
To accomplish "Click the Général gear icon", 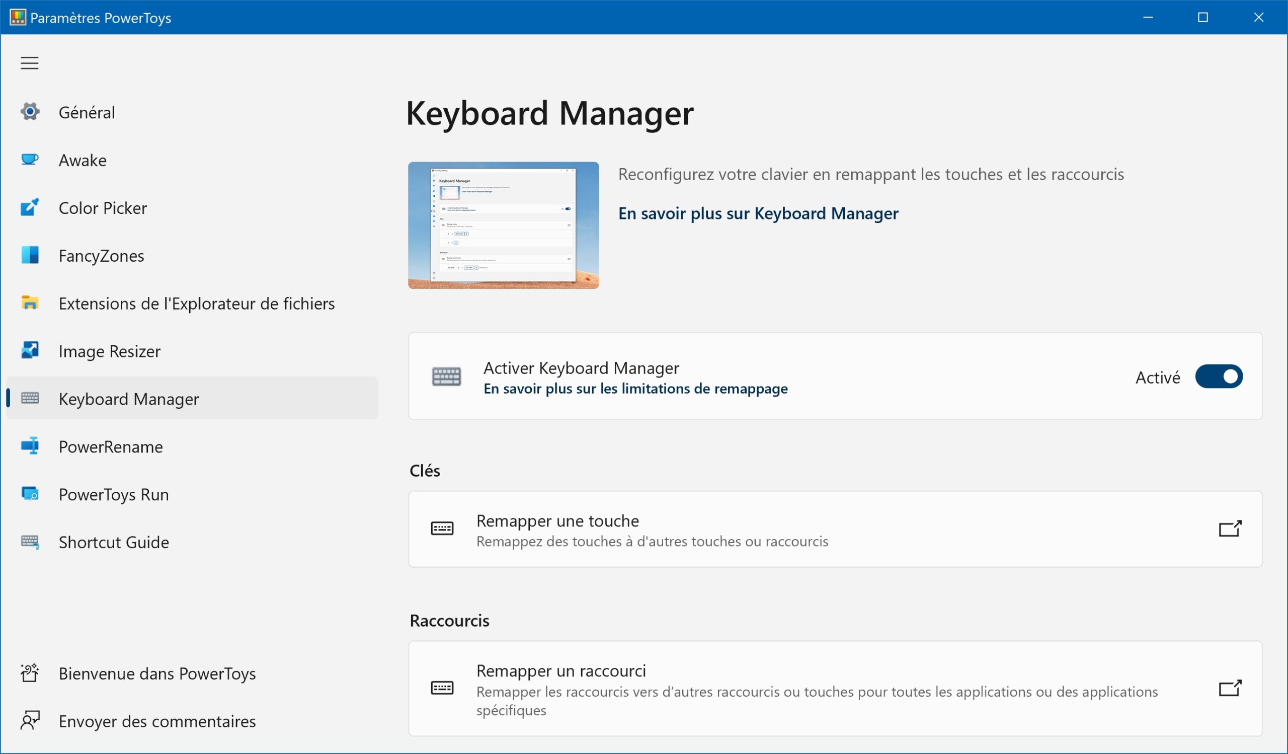I will [30, 111].
